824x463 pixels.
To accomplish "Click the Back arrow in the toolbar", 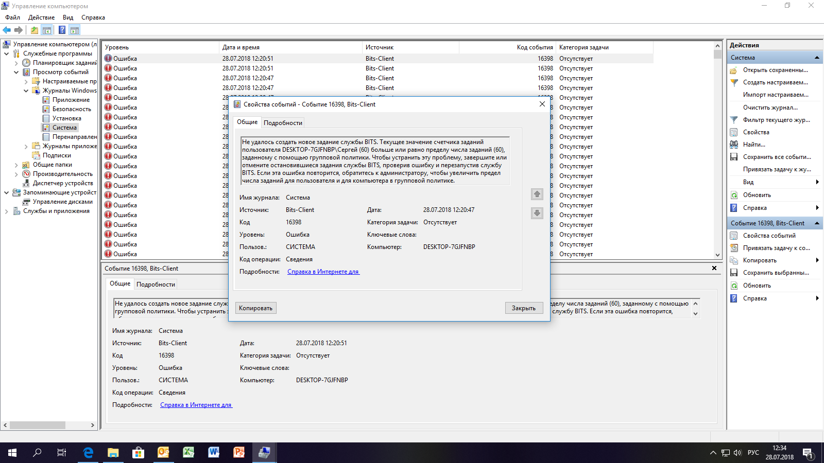I will point(7,30).
